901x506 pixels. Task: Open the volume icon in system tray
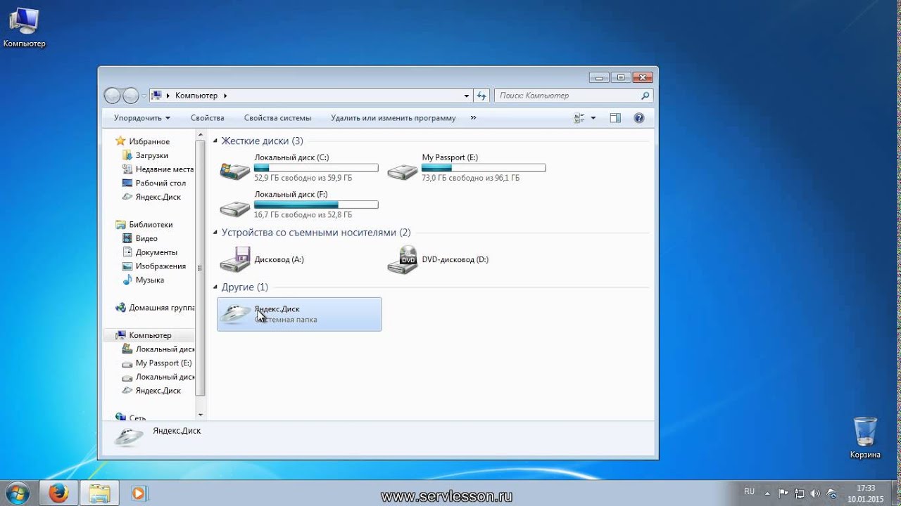click(x=816, y=493)
